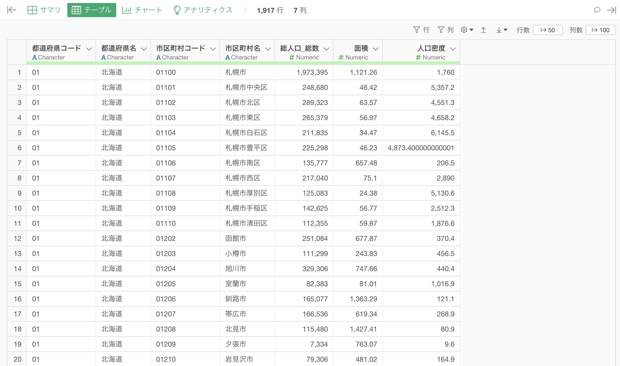Select row number 10

click(17, 208)
